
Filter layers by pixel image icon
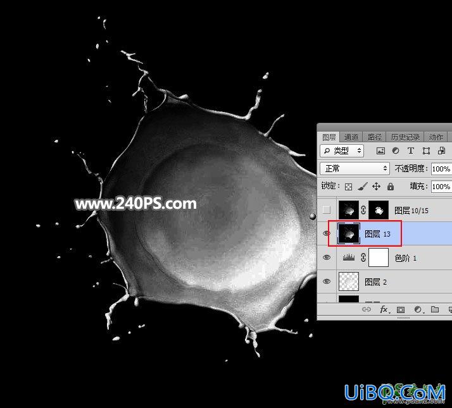click(x=380, y=151)
